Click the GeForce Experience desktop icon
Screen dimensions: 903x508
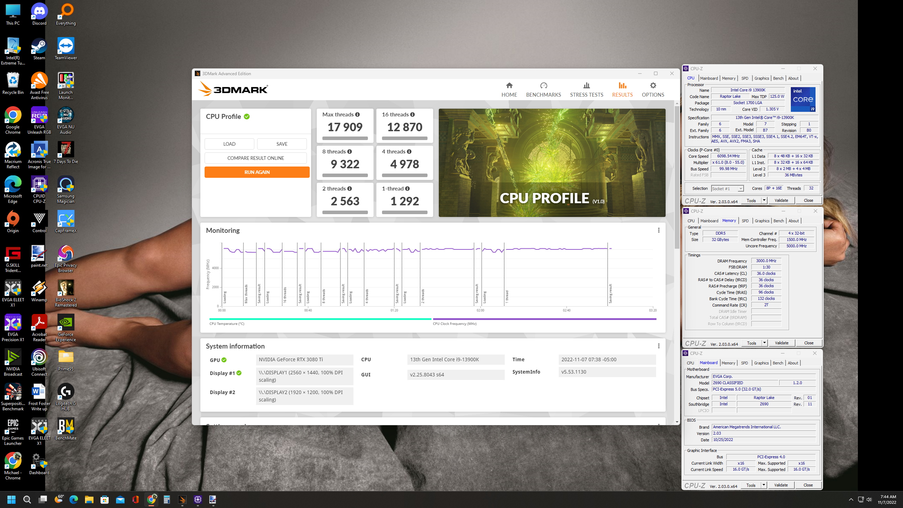[66, 328]
